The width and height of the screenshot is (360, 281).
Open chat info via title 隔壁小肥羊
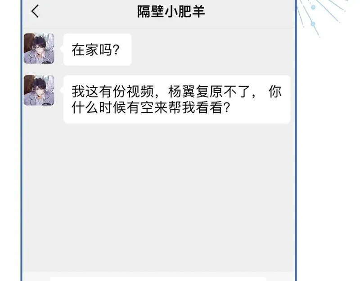171,12
